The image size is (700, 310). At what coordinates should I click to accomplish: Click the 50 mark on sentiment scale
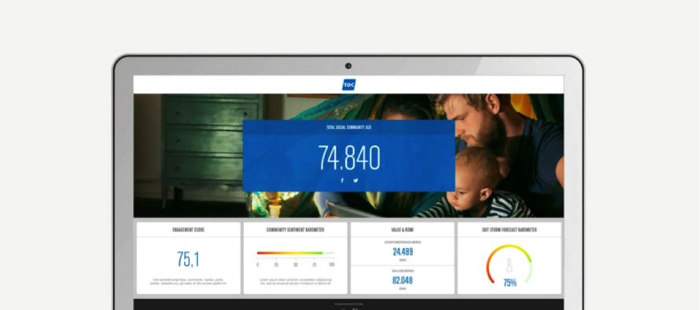[x=296, y=264]
